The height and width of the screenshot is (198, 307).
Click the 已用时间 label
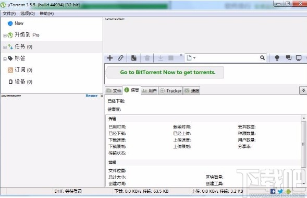117,127
